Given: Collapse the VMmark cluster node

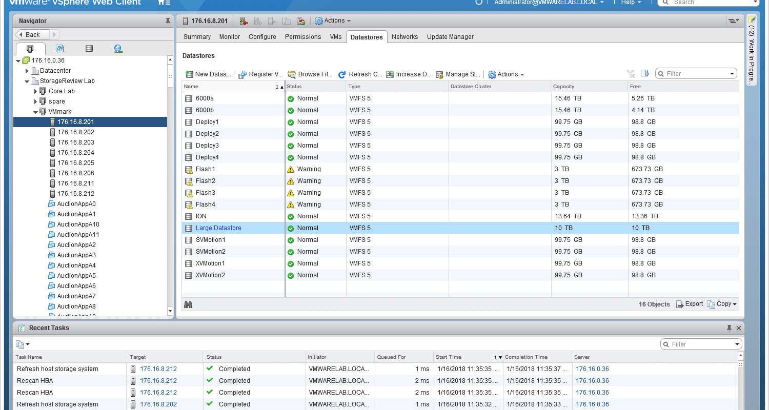Looking at the screenshot, I should (36, 112).
